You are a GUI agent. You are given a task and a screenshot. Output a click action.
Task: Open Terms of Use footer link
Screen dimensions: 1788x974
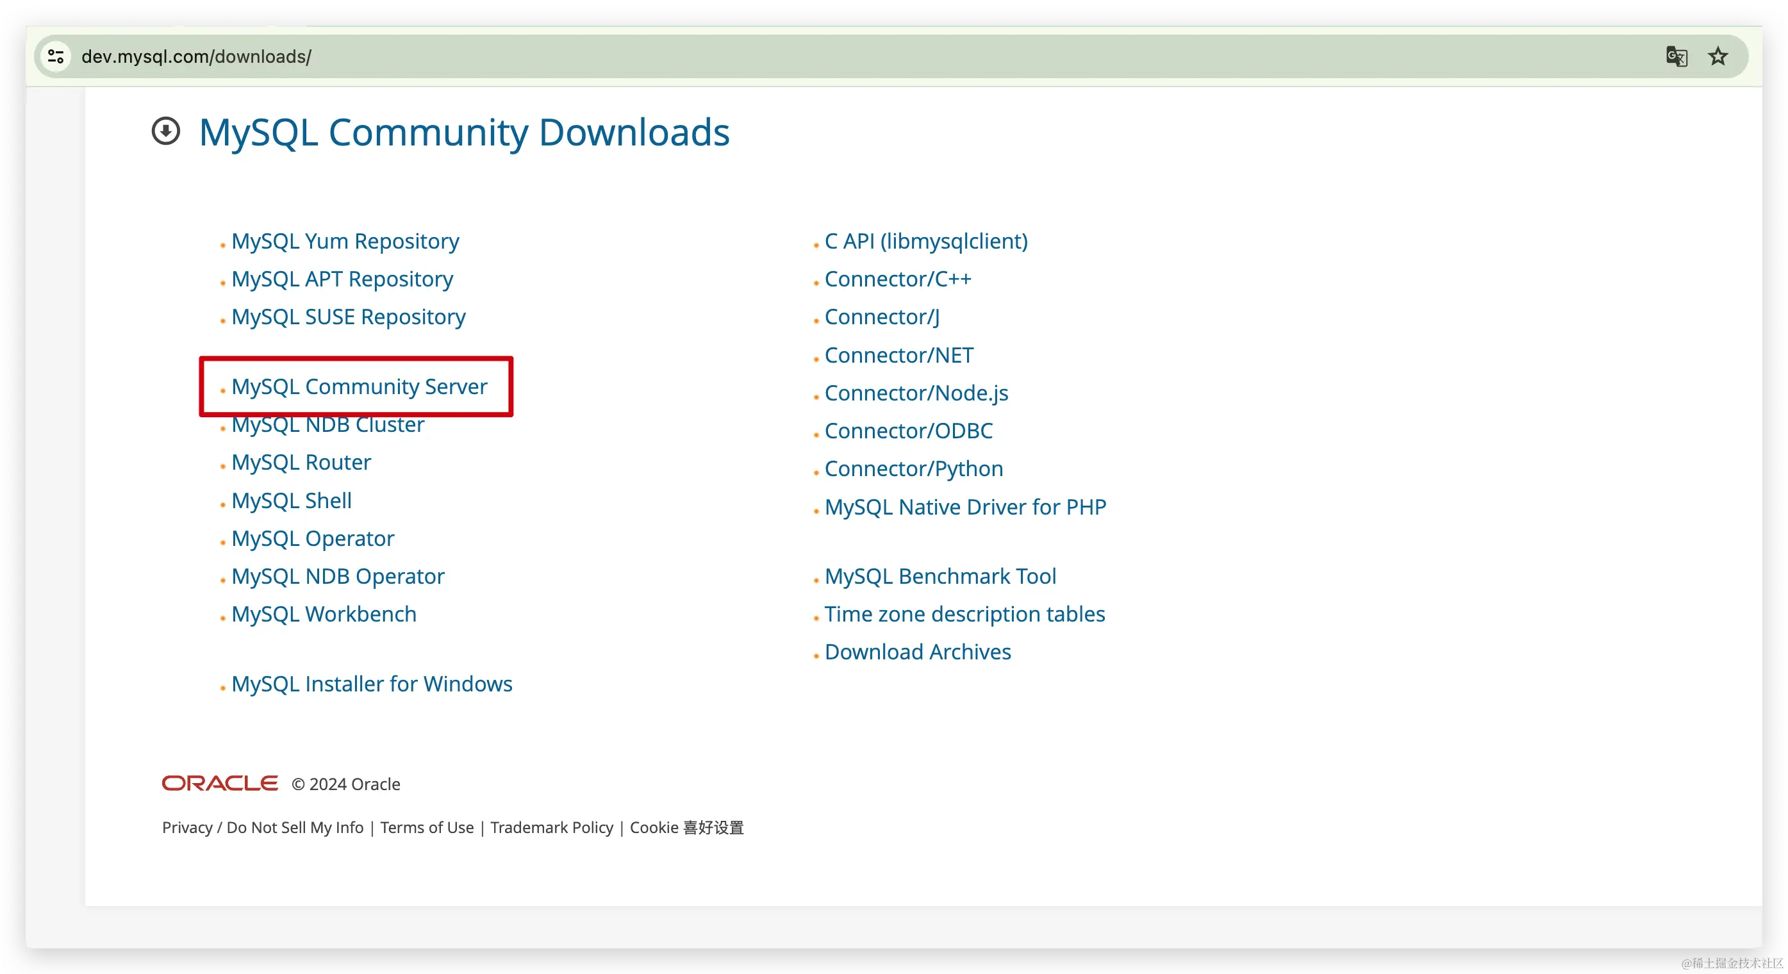[427, 827]
